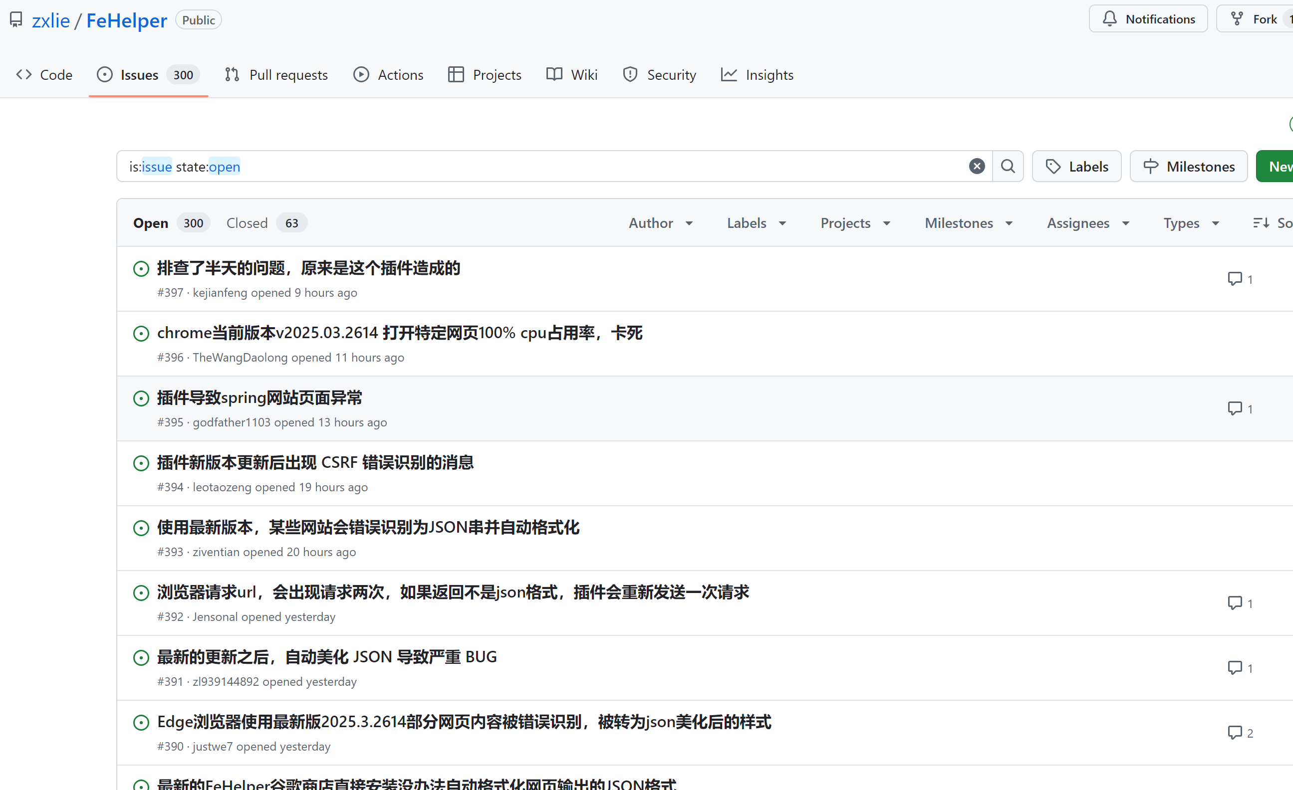
Task: Click open-issue status icon for issue #394
Action: tap(141, 463)
